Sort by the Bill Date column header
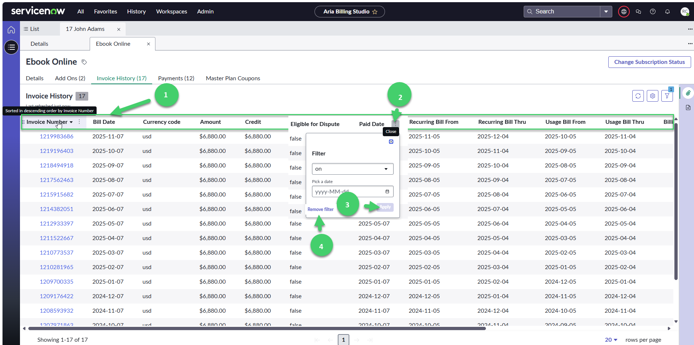This screenshot has height=345, width=694. 104,122
